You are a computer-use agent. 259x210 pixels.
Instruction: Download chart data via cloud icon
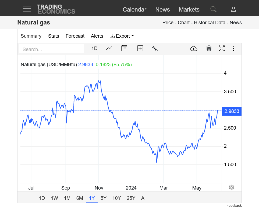pyautogui.click(x=194, y=49)
